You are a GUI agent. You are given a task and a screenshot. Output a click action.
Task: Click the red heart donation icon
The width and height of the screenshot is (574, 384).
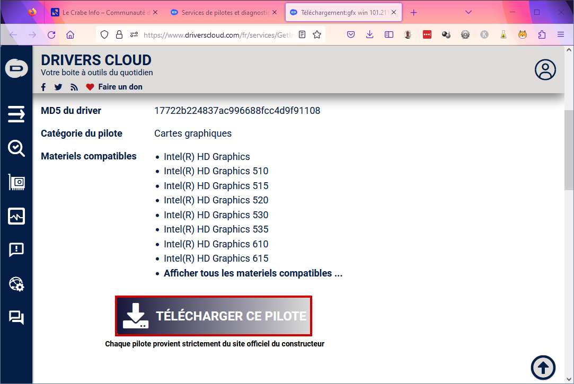[x=90, y=87]
